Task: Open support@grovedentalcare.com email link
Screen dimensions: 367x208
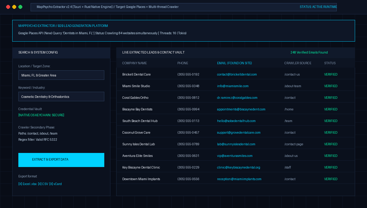Action: click(239, 133)
